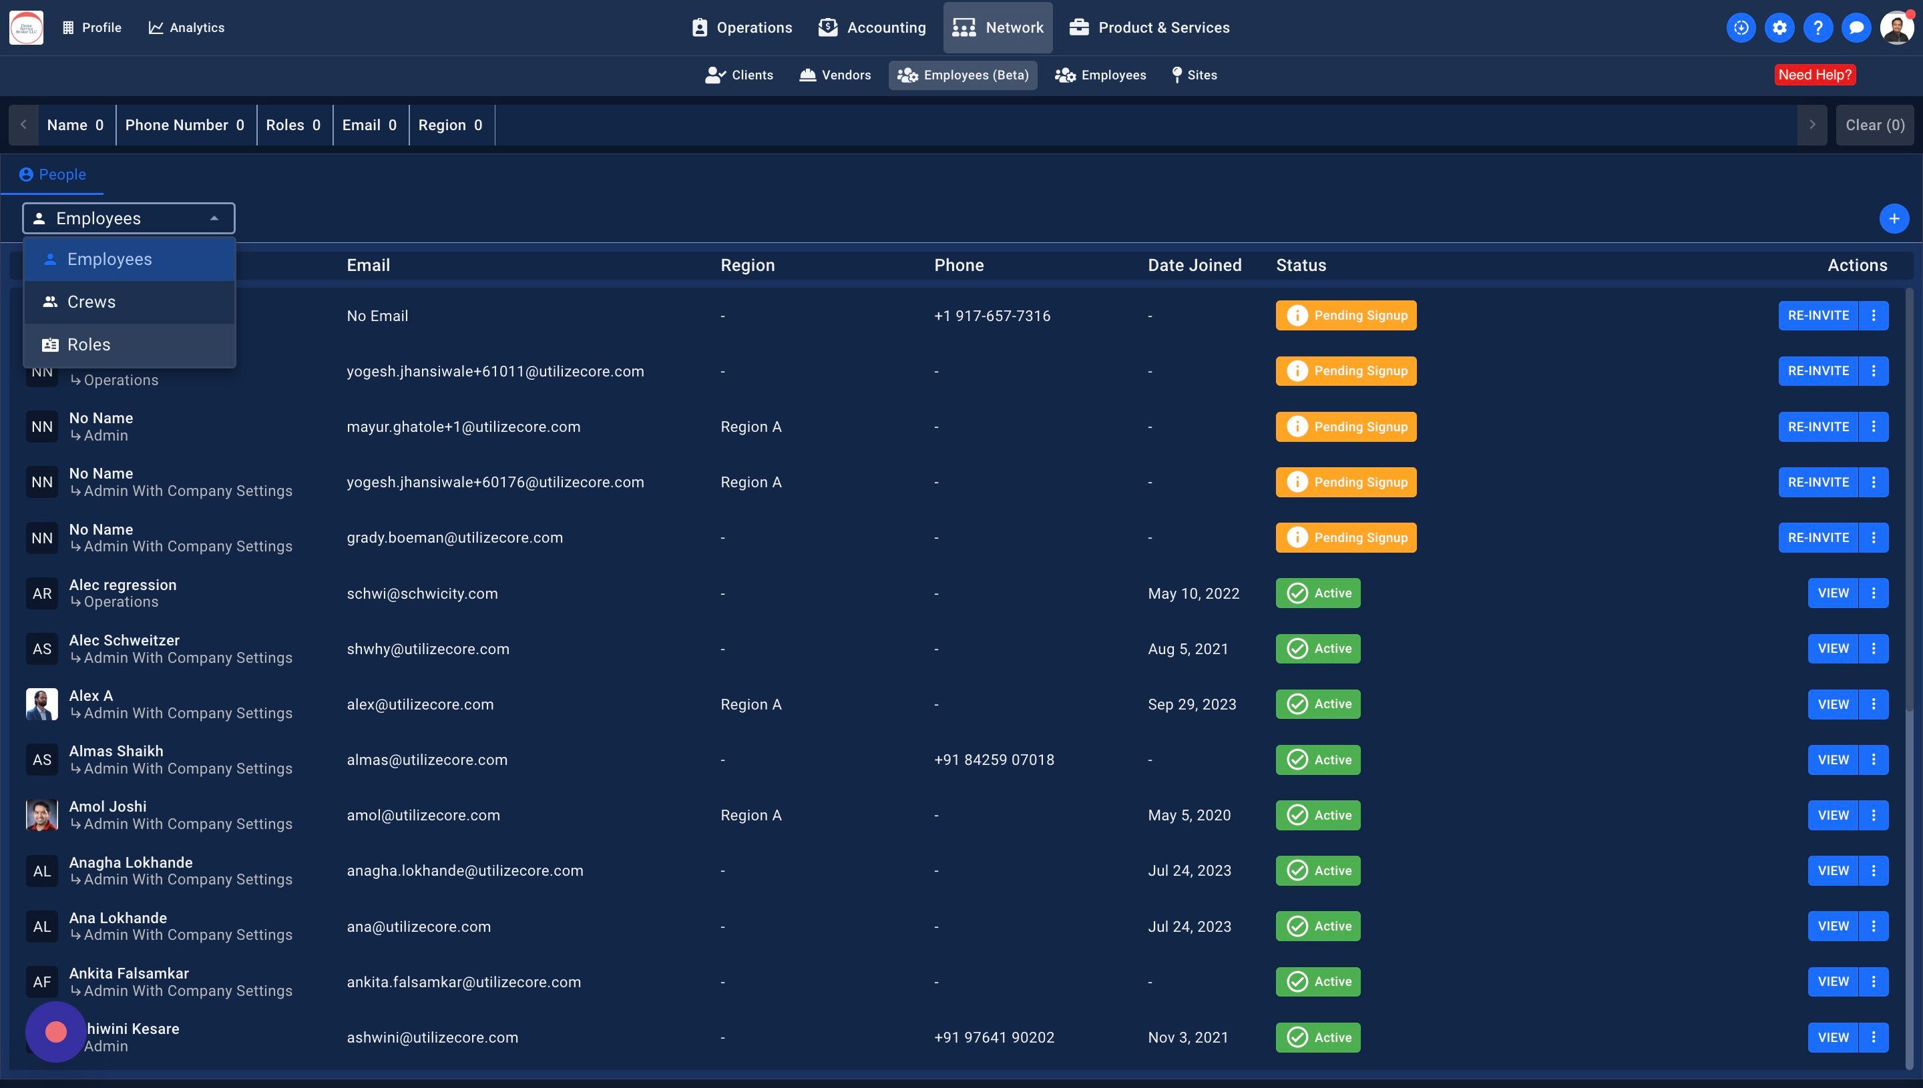
Task: Click the blue plus add employee button
Action: 1893,219
